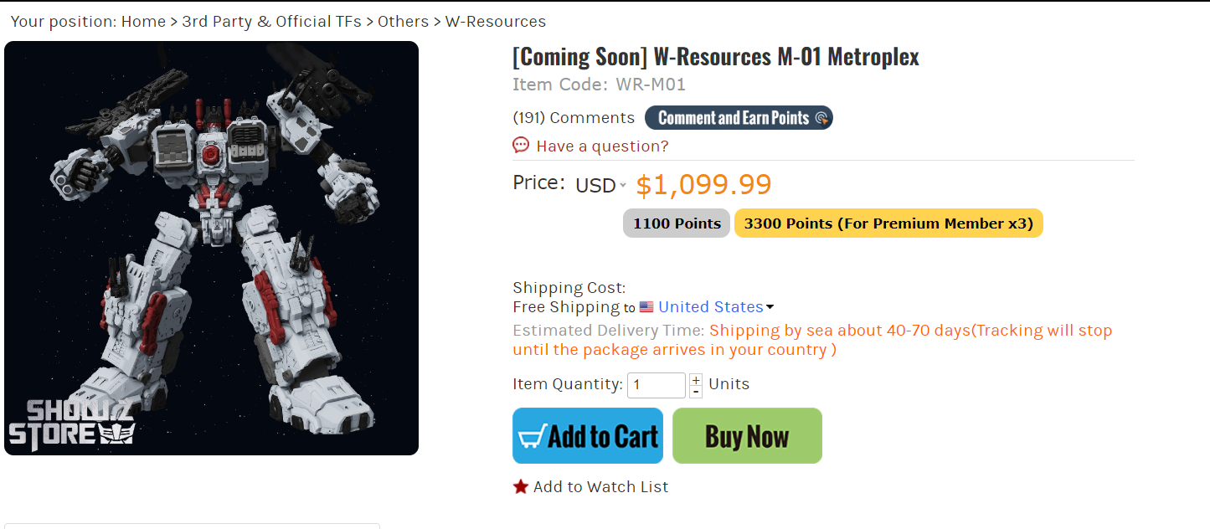Viewport: 1210px width, 529px height.
Task: Click the Showz Store watermark logo
Action: (72, 423)
